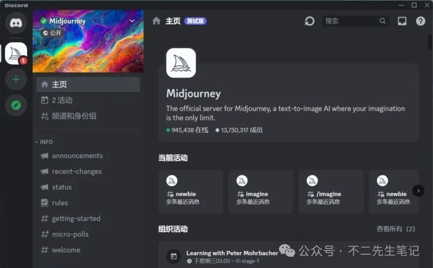Click the verified badge beside Midjourney name
433x268 pixels.
[x=43, y=21]
